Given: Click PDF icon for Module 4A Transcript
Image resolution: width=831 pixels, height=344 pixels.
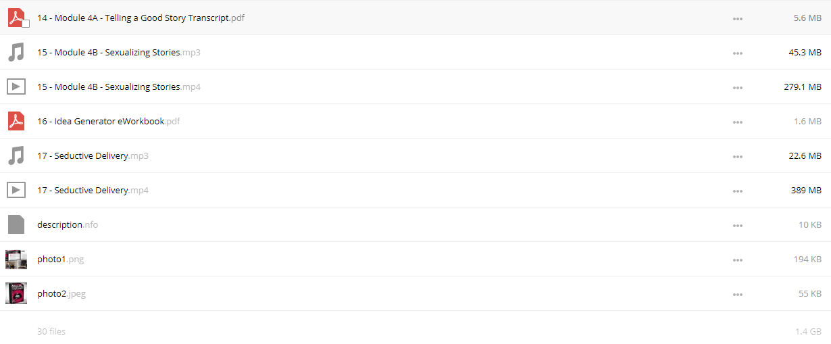Looking at the screenshot, I should click(x=16, y=18).
